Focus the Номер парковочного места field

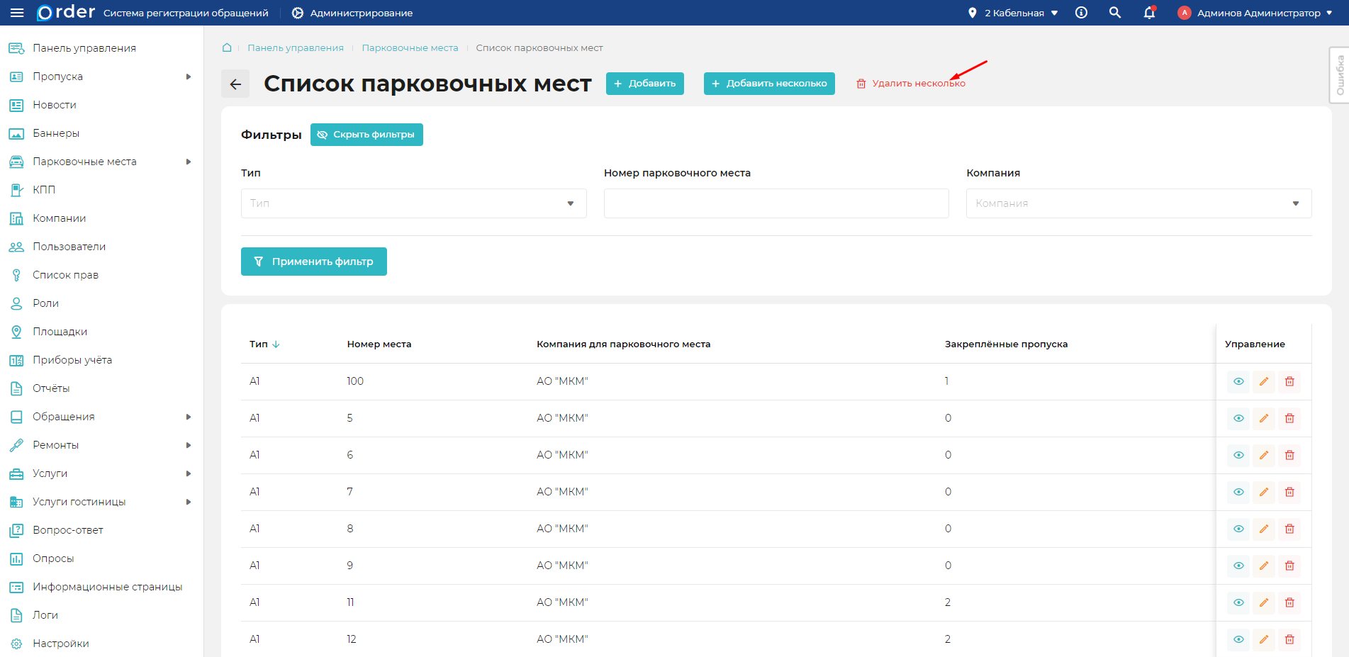click(776, 203)
